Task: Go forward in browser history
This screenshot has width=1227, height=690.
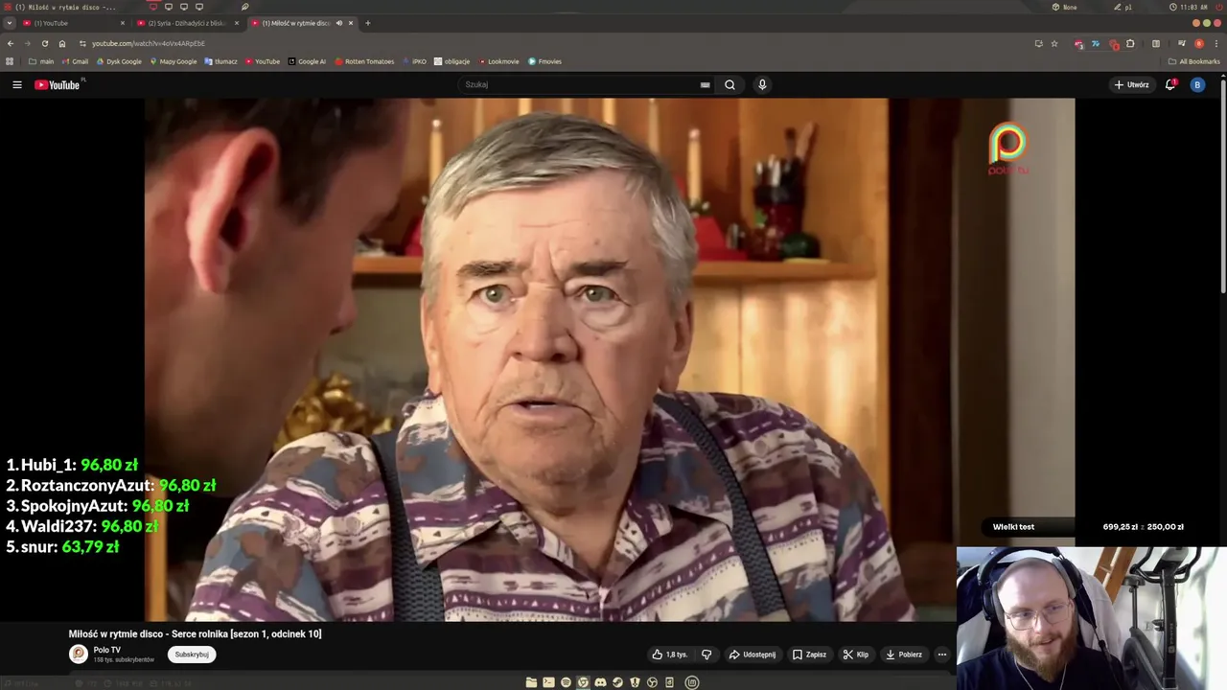Action: (28, 43)
